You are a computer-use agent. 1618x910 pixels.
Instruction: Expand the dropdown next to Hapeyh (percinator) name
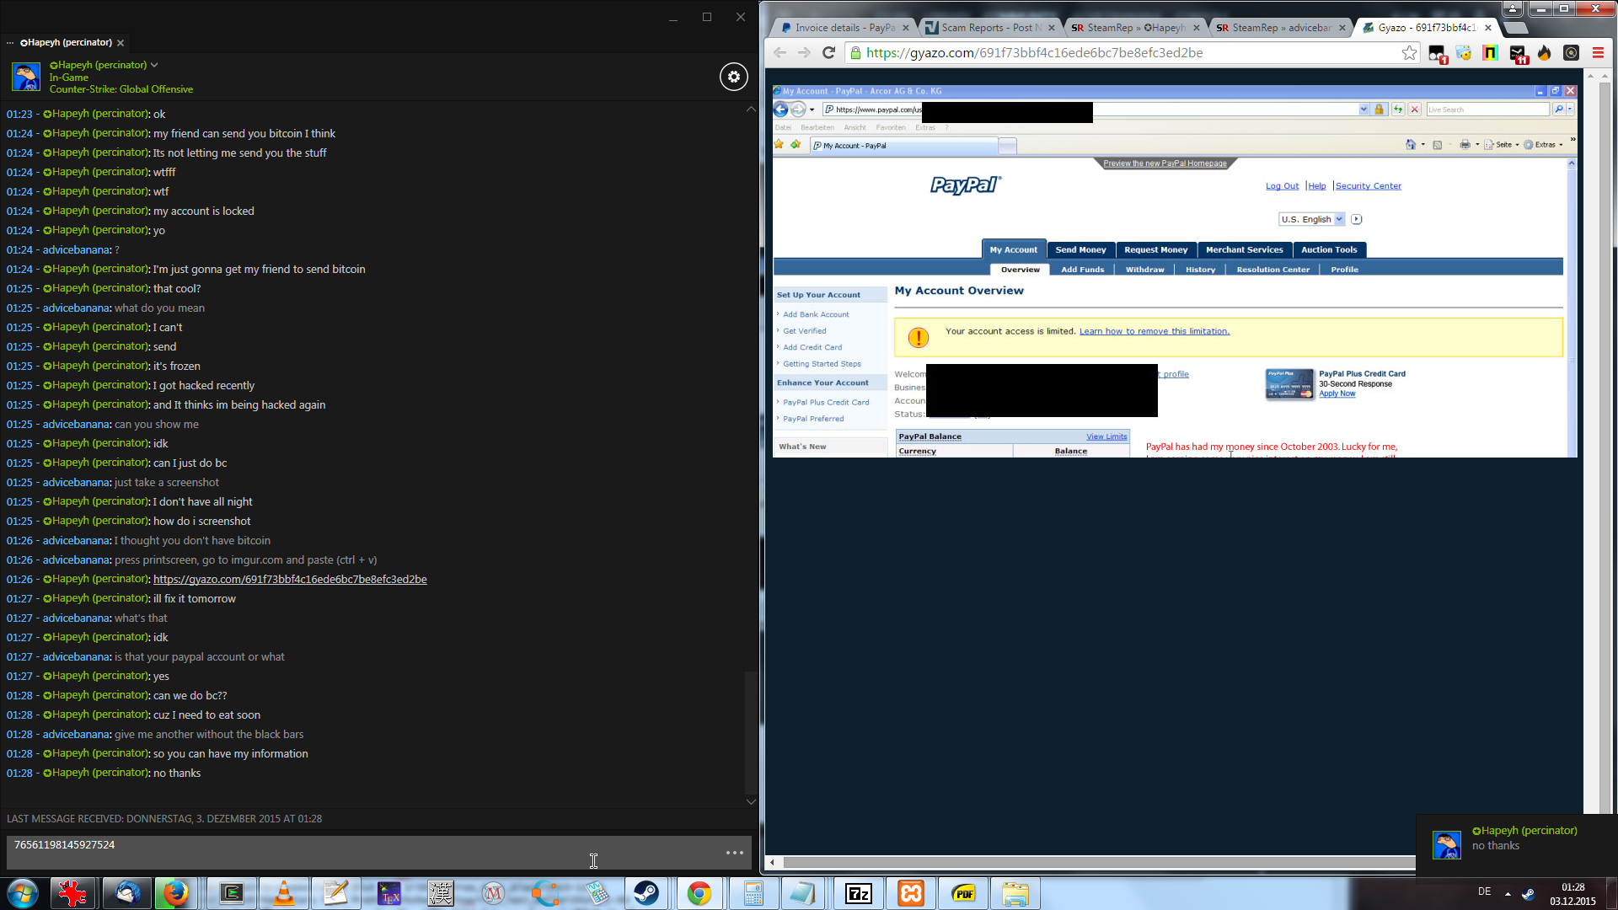154,65
